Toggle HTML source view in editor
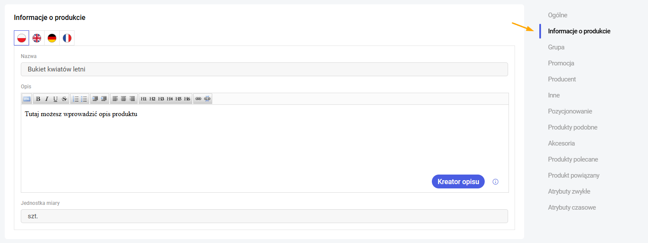Viewport: 648px width, 243px height. pyautogui.click(x=27, y=99)
